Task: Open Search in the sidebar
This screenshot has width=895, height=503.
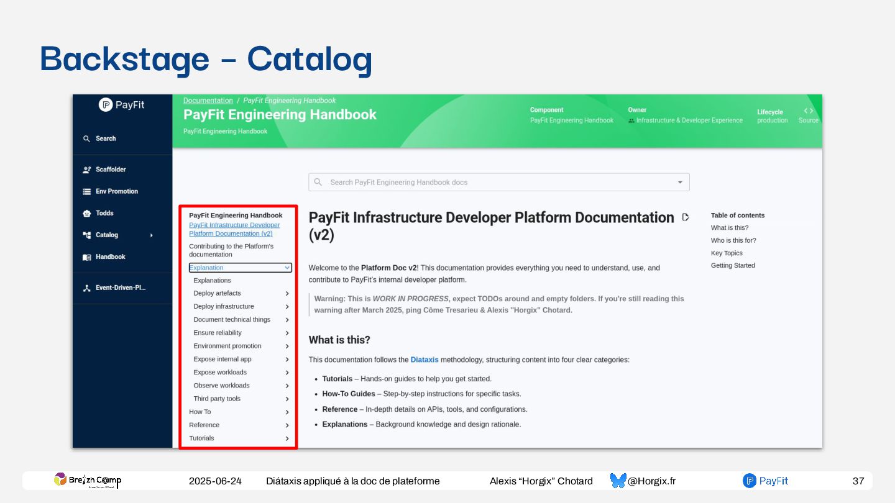Action: [x=106, y=138]
